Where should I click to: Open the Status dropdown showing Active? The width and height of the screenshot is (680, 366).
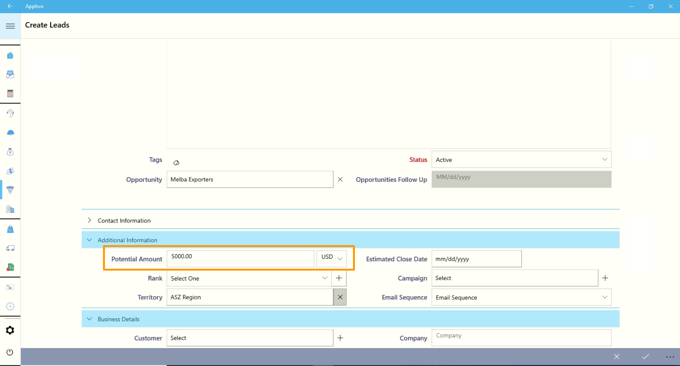point(521,160)
